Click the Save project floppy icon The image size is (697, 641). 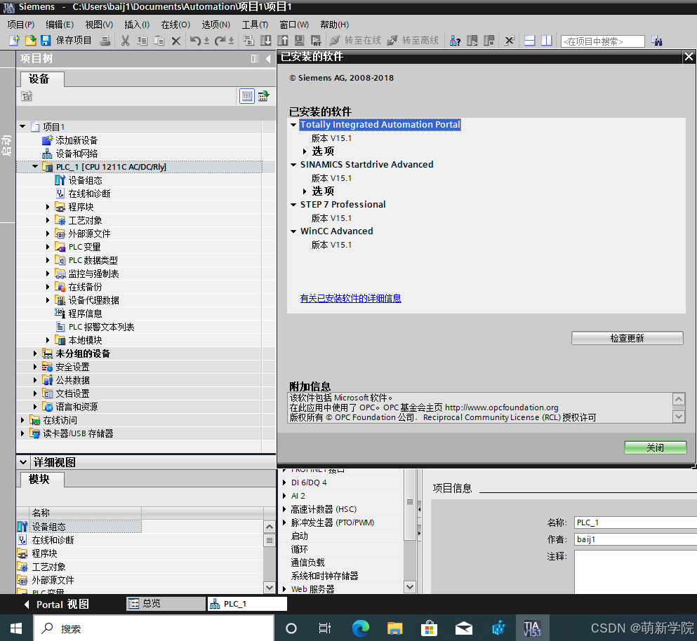click(46, 41)
